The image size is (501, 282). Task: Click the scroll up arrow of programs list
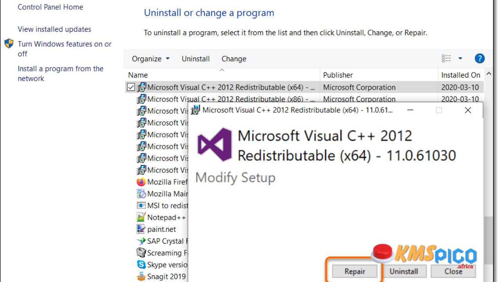click(x=489, y=74)
